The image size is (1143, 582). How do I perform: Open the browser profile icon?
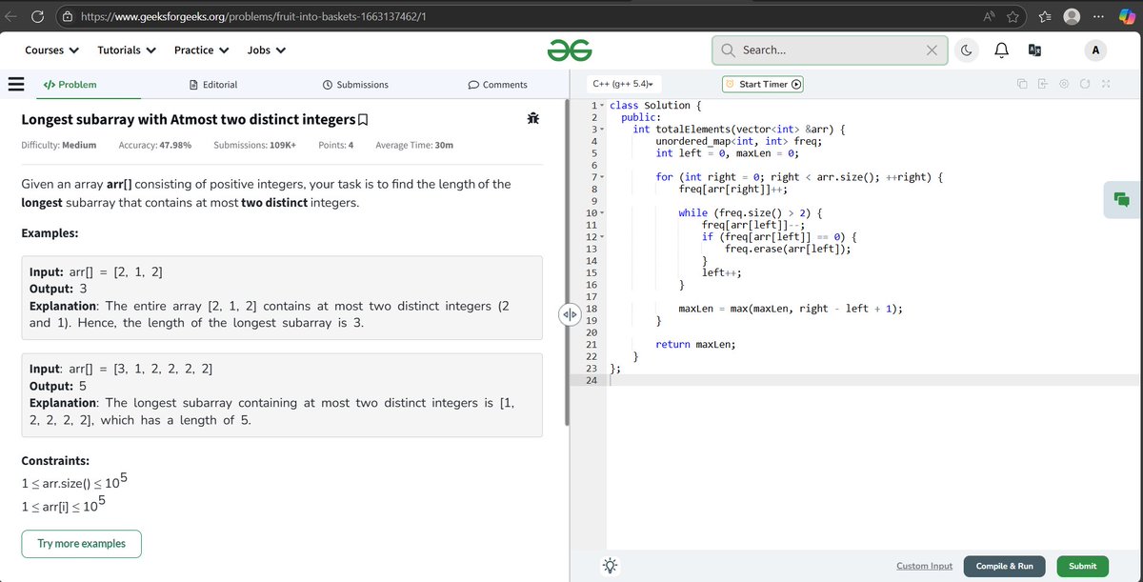click(1073, 16)
